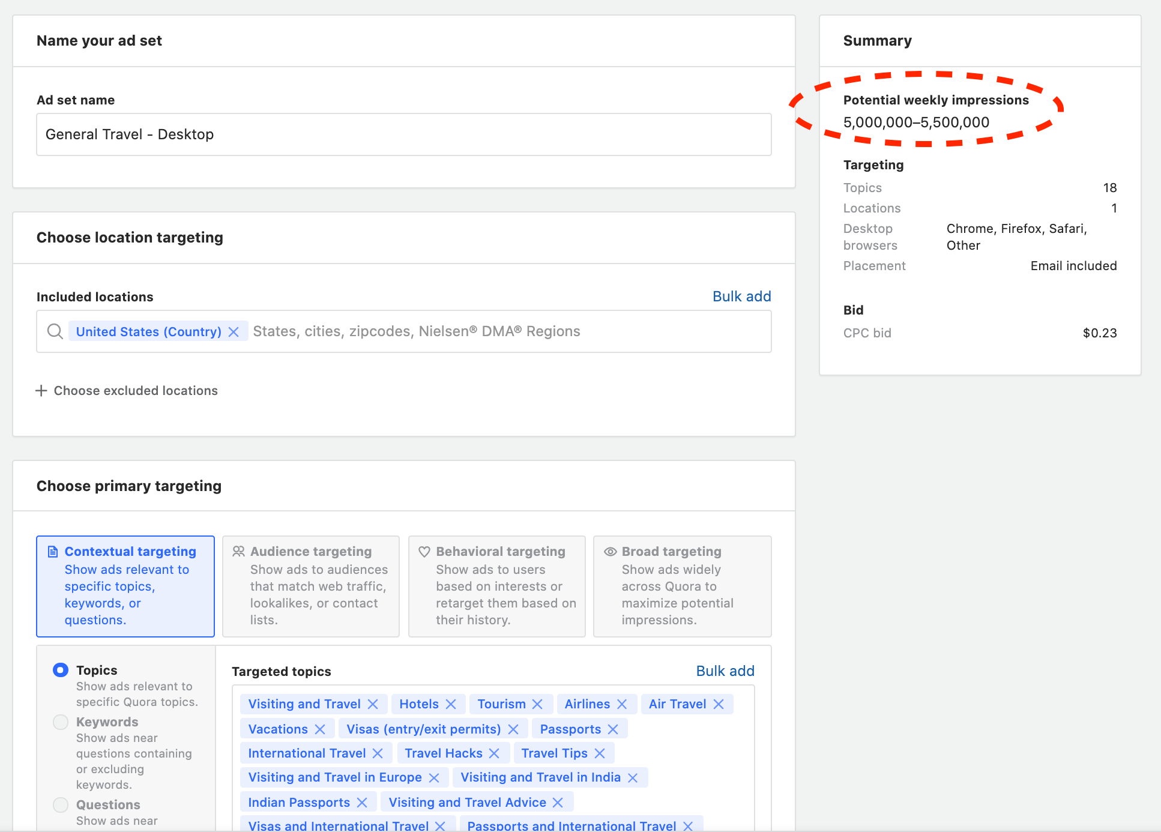Remove the Hotels topic tag

[451, 704]
